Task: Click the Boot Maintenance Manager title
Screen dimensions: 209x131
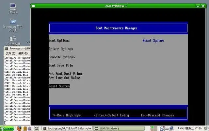Action: click(x=117, y=28)
